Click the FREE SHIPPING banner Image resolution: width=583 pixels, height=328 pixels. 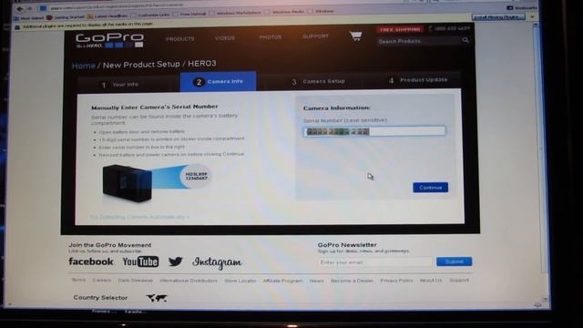click(x=400, y=29)
